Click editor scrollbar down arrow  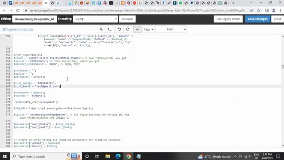tap(283, 146)
